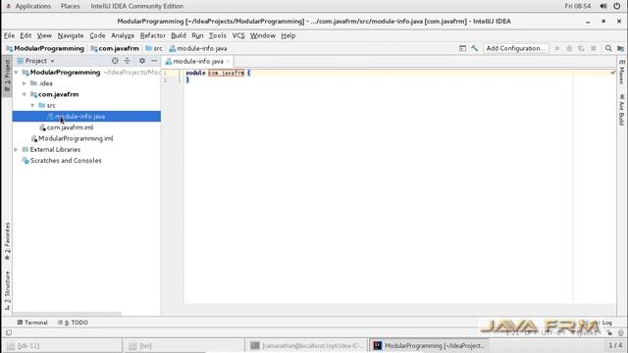
Task: Toggle the Project side tab
Action: tap(7, 76)
